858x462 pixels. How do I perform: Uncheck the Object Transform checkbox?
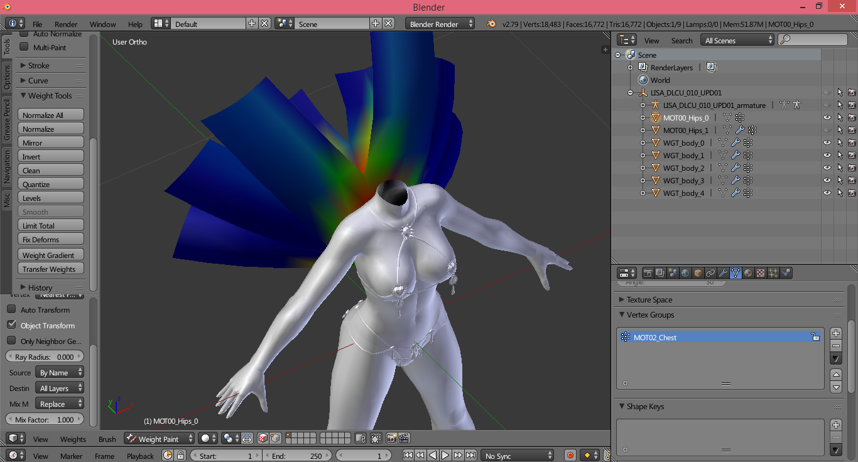[11, 325]
